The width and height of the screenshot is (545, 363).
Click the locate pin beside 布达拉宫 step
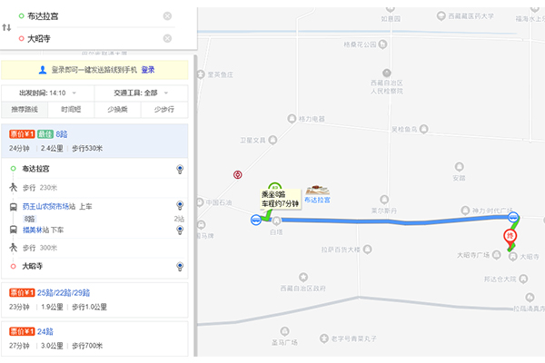pos(180,169)
